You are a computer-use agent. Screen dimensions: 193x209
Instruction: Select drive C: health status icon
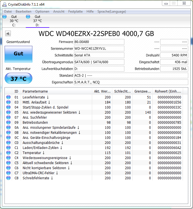(x=4, y=17)
